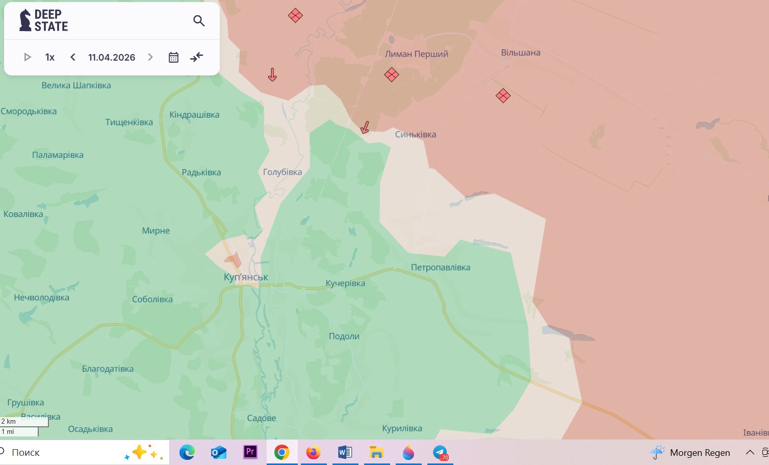Advance to the next date

pyautogui.click(x=150, y=57)
